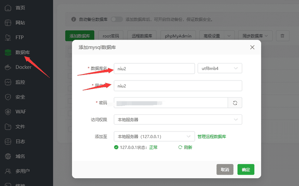The height and width of the screenshot is (186, 299).
Task: Click the 高级设置 button
Action: pyautogui.click(x=212, y=36)
